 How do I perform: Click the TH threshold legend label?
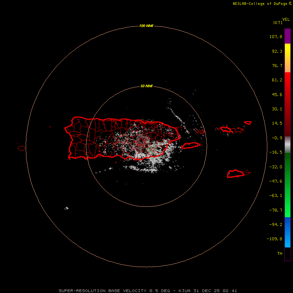tap(280, 254)
